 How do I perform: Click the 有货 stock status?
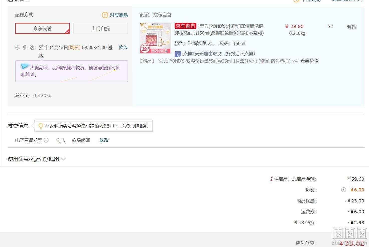351,26
